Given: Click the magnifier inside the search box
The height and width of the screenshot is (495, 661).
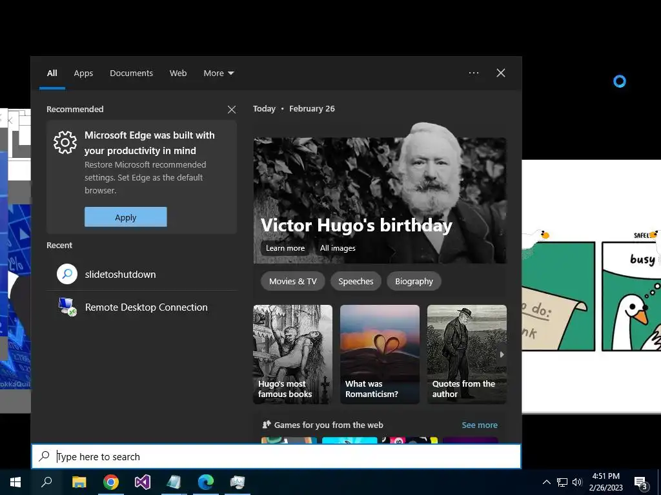Looking at the screenshot, I should pyautogui.click(x=45, y=456).
